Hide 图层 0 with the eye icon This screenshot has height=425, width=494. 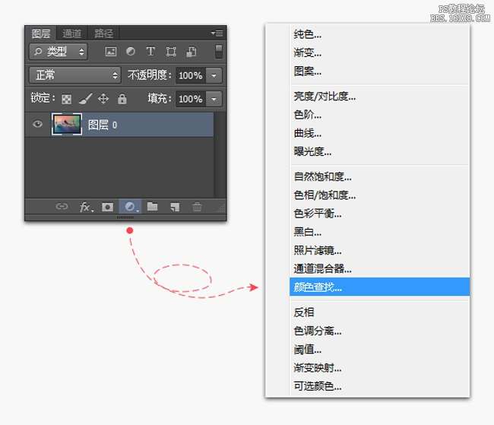click(37, 124)
